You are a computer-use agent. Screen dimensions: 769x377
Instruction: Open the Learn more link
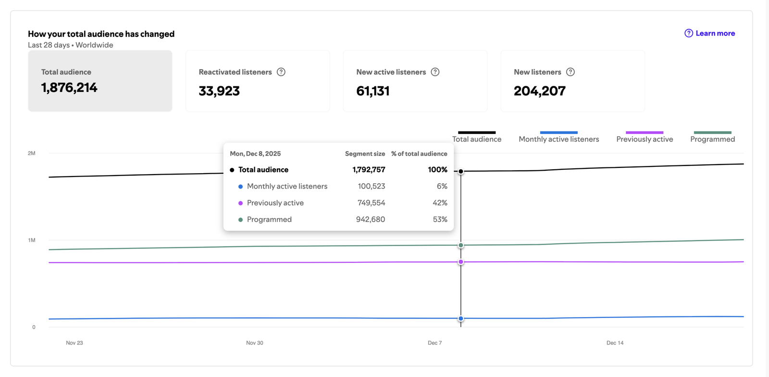click(715, 33)
